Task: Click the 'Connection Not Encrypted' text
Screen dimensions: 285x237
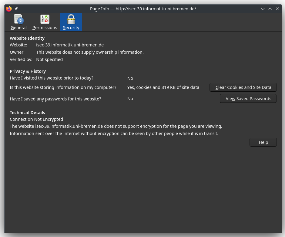Action: coord(36,119)
